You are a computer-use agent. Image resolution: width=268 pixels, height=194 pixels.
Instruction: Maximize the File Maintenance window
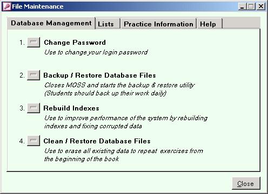pos(251,6)
